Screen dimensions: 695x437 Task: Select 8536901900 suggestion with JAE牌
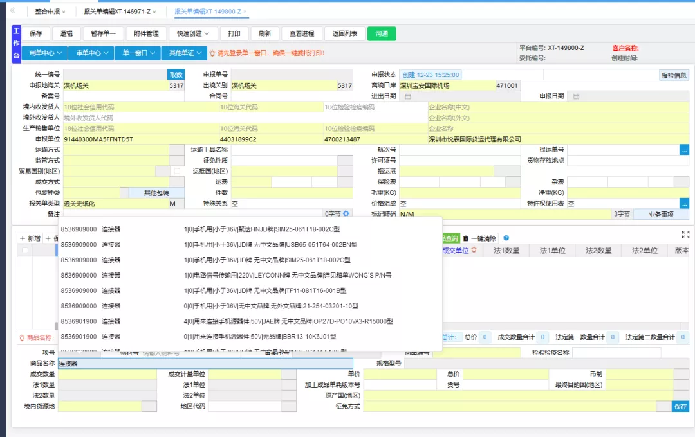(250, 321)
